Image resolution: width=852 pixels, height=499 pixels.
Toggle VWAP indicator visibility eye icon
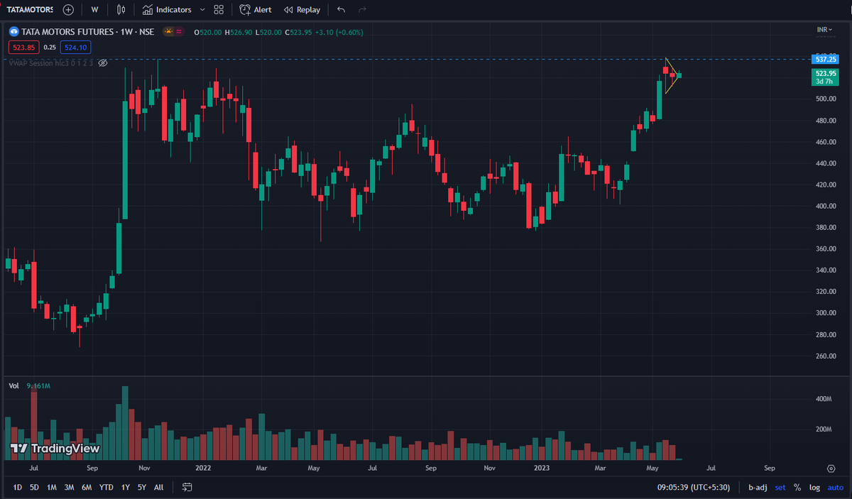pyautogui.click(x=102, y=63)
